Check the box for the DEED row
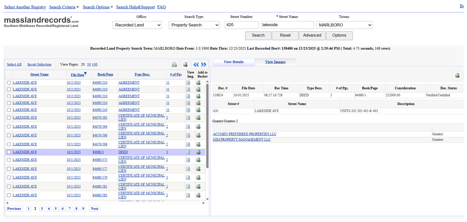467x222 pixels. point(9,152)
